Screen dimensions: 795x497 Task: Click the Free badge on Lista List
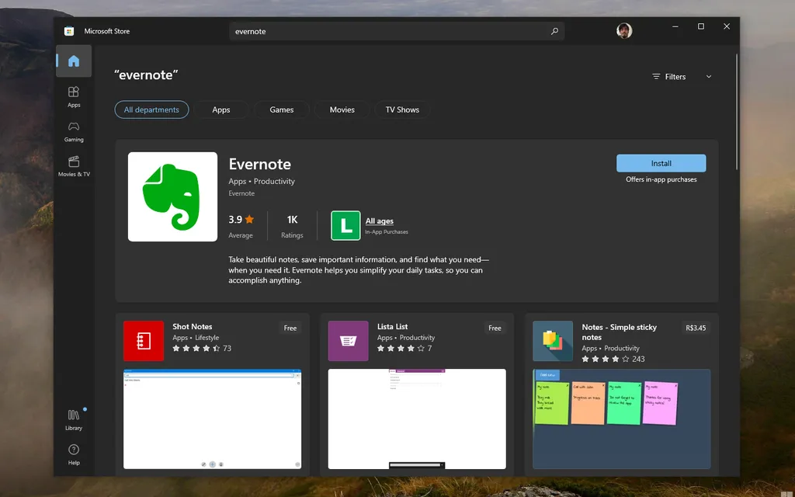[x=495, y=328]
